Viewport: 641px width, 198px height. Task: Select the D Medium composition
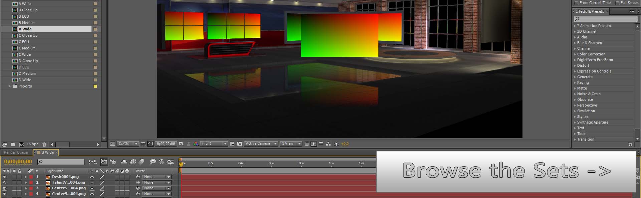tap(27, 73)
